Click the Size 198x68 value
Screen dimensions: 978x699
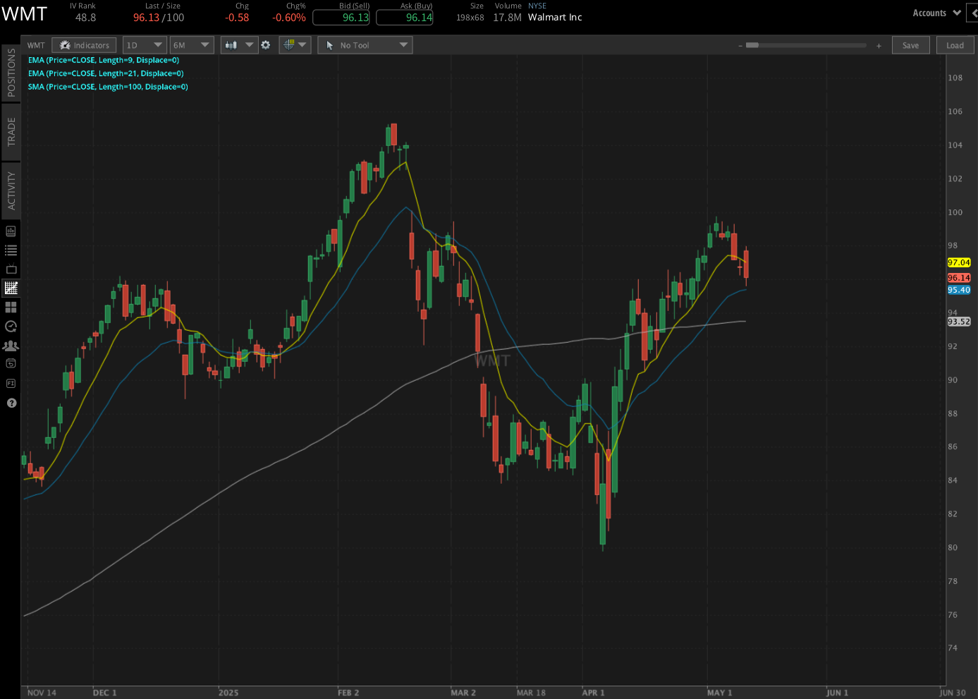tap(470, 18)
